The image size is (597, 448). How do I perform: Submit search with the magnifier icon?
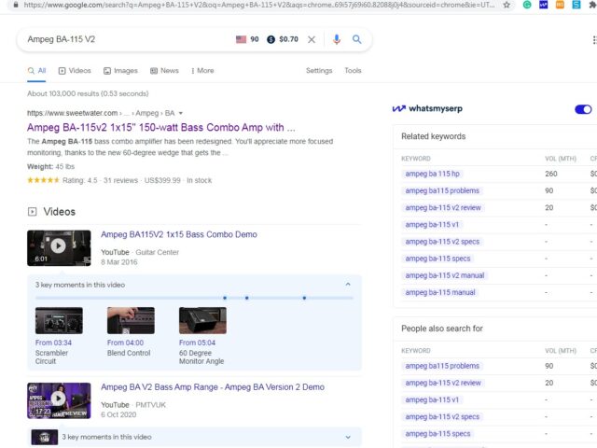pyautogui.click(x=356, y=39)
